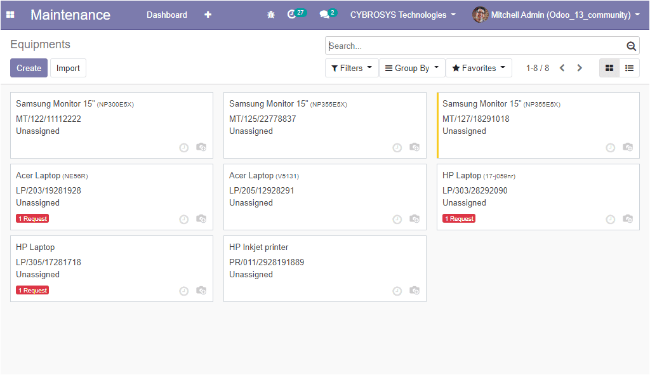Camera icon on HP Inkjet printer card
This screenshot has height=375, width=650.
tap(415, 291)
